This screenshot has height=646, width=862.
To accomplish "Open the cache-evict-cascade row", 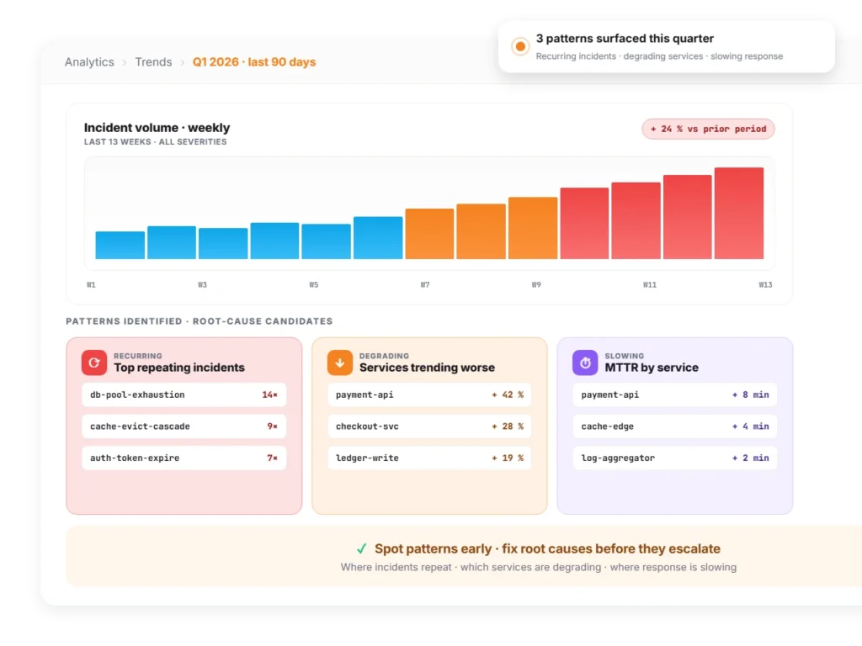I will (x=184, y=426).
